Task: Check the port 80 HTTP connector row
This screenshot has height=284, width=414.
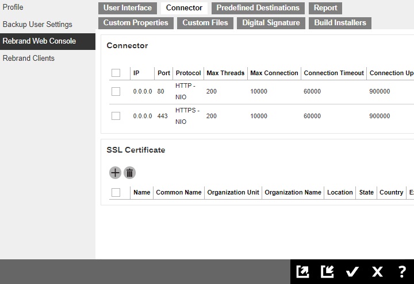Action: (116, 91)
